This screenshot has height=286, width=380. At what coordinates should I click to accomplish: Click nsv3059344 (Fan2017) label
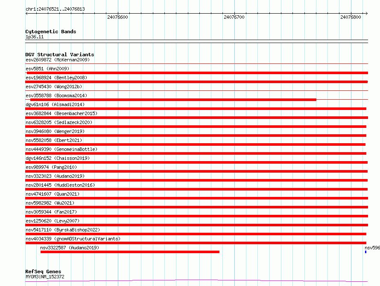(51, 212)
